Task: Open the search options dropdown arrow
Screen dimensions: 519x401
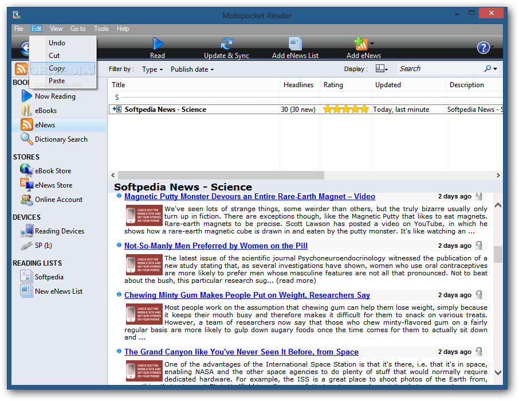Action: (495, 69)
